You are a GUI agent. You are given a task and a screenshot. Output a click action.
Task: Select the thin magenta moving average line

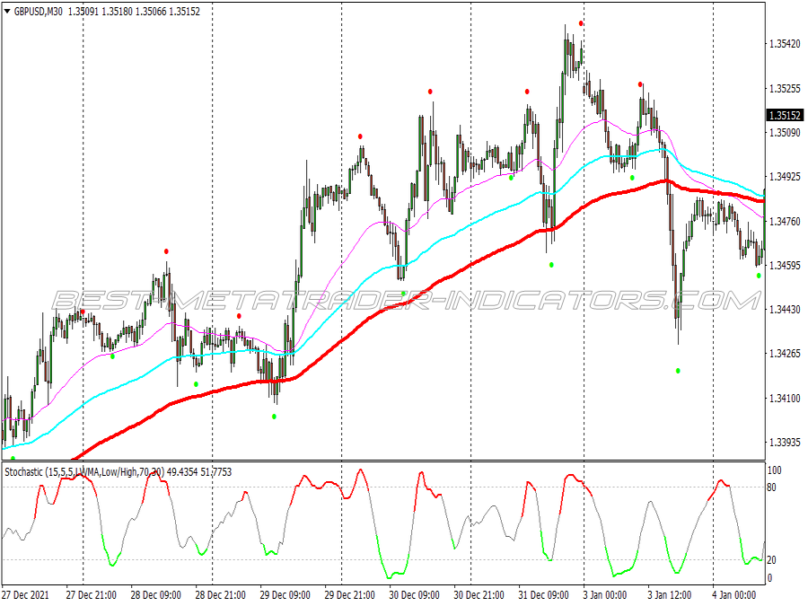[340, 266]
